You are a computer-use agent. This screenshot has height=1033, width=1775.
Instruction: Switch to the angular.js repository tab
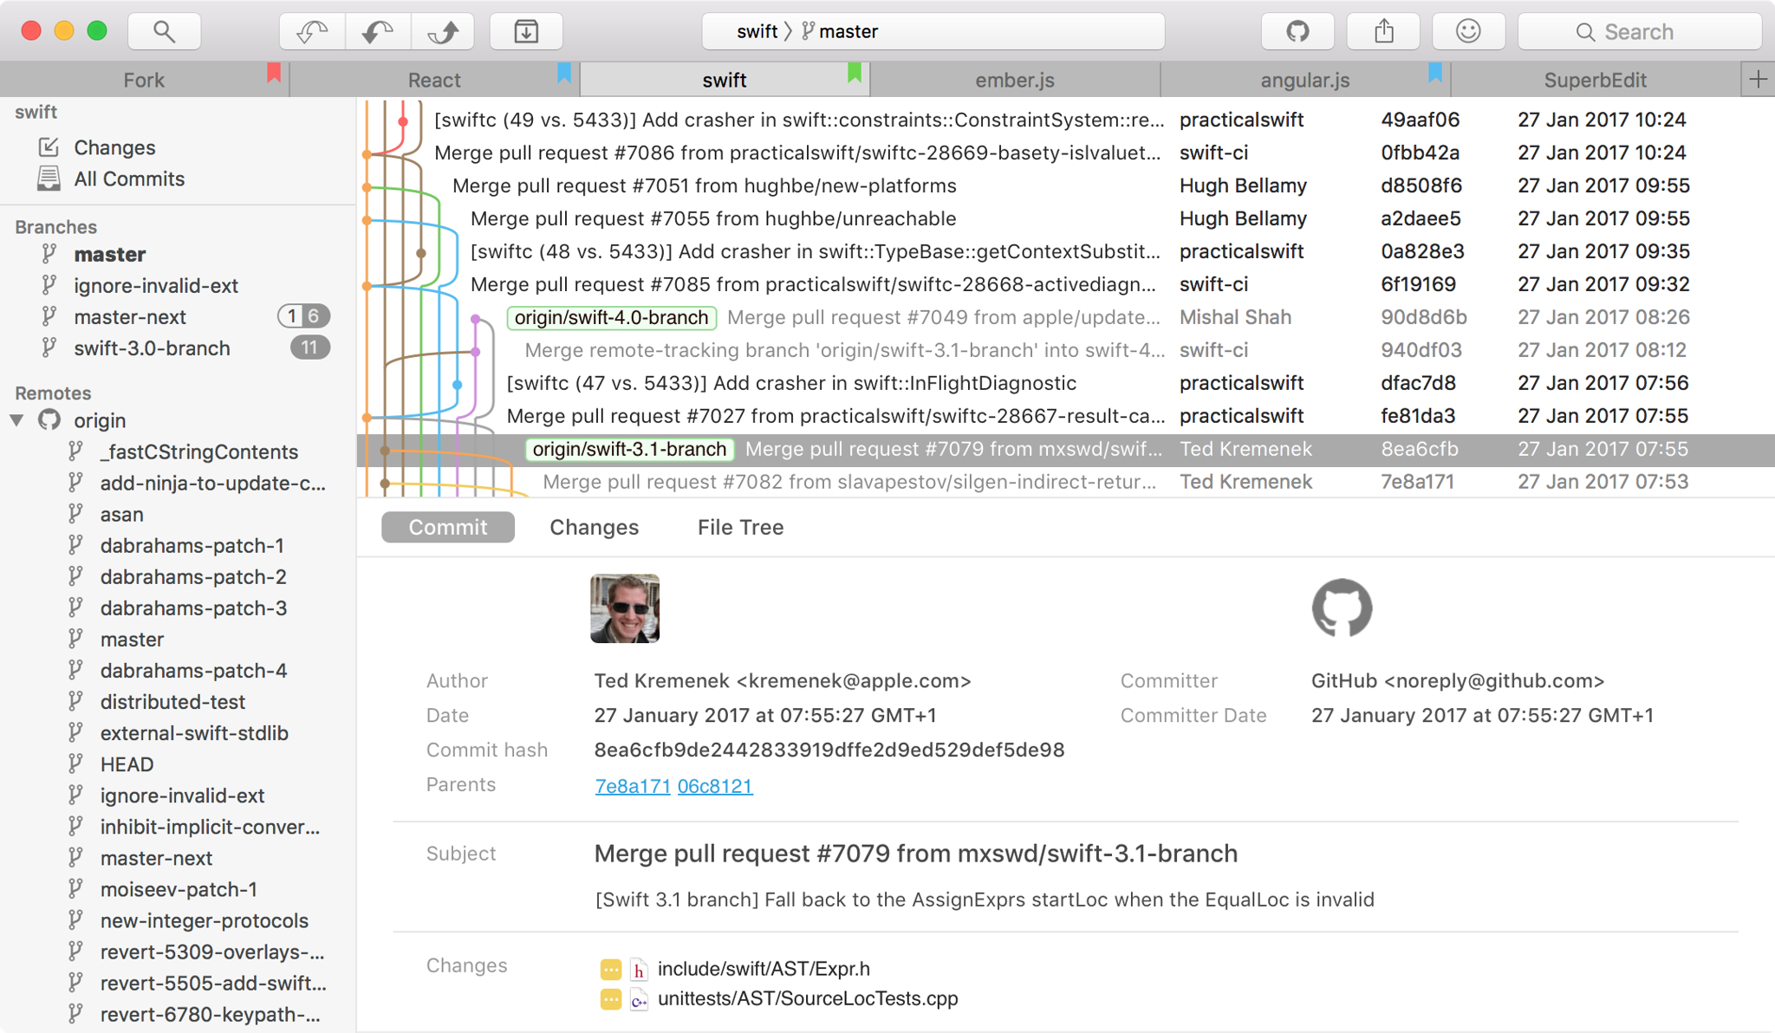click(1305, 80)
